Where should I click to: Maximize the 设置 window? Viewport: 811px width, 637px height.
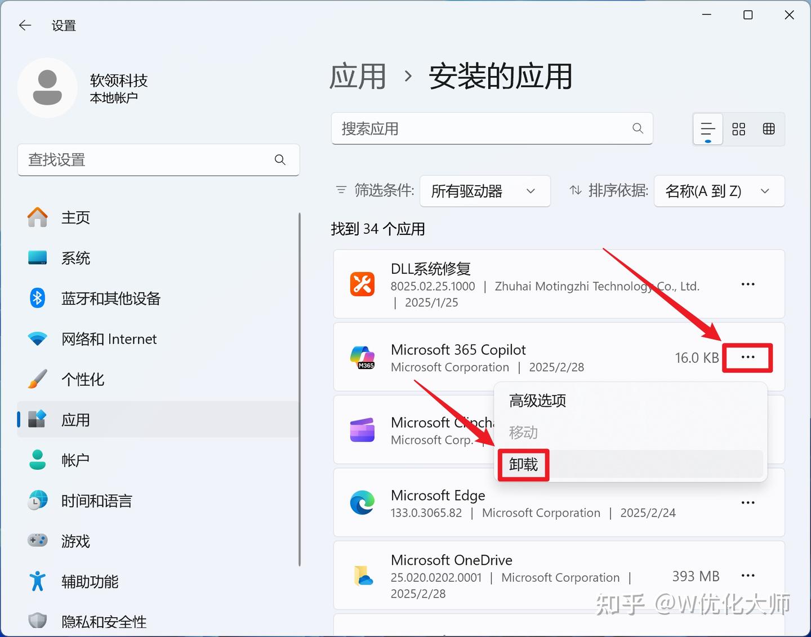748,15
